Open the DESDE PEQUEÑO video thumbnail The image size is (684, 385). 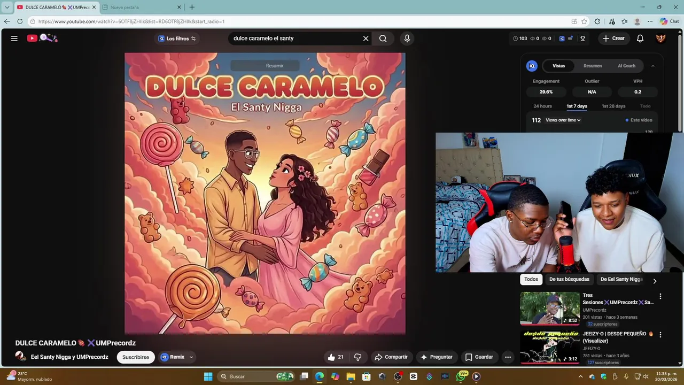tap(550, 347)
